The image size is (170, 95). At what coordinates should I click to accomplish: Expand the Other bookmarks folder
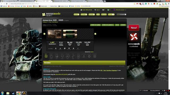click(x=164, y=6)
